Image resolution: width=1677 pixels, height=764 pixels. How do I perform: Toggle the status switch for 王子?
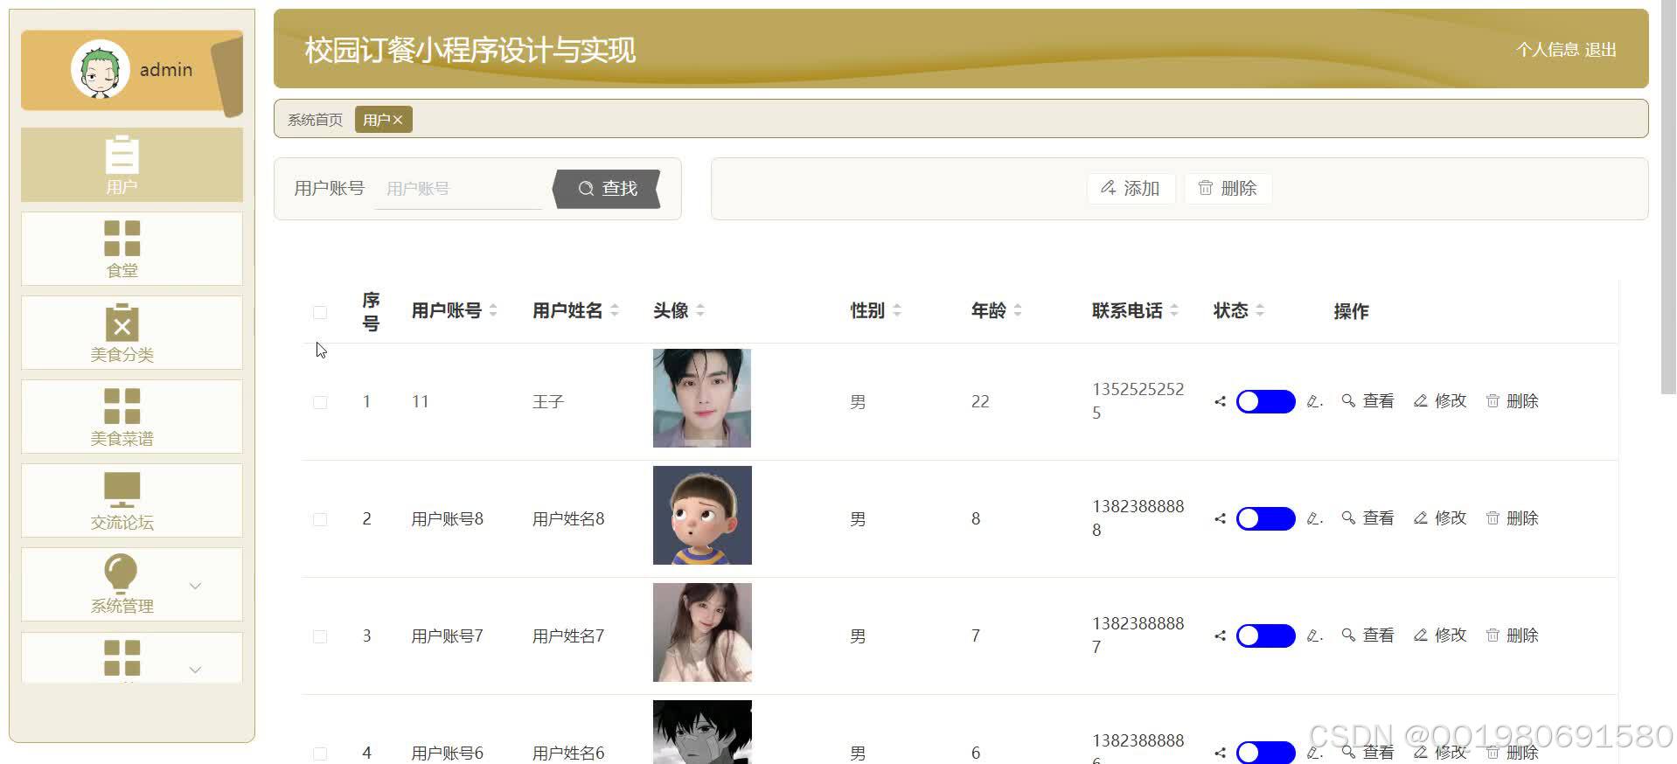click(1265, 401)
